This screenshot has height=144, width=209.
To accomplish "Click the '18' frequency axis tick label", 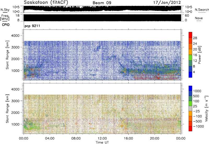I will [x=18, y=16].
